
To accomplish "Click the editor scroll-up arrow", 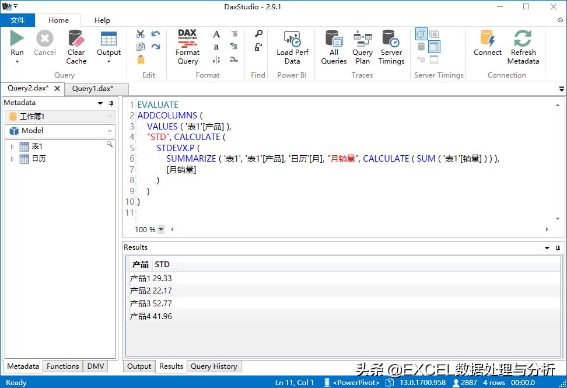I will pos(557,105).
